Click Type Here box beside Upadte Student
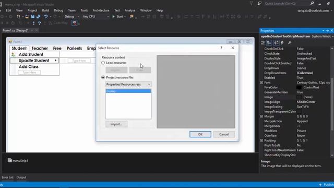The height and width of the screenshot is (188, 334). pyautogui.click(x=79, y=61)
